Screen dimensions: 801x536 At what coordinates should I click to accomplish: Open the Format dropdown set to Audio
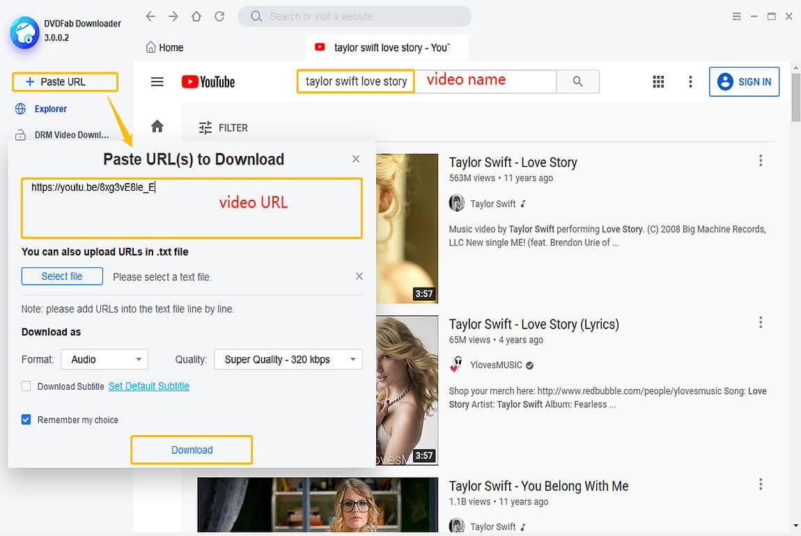(104, 359)
